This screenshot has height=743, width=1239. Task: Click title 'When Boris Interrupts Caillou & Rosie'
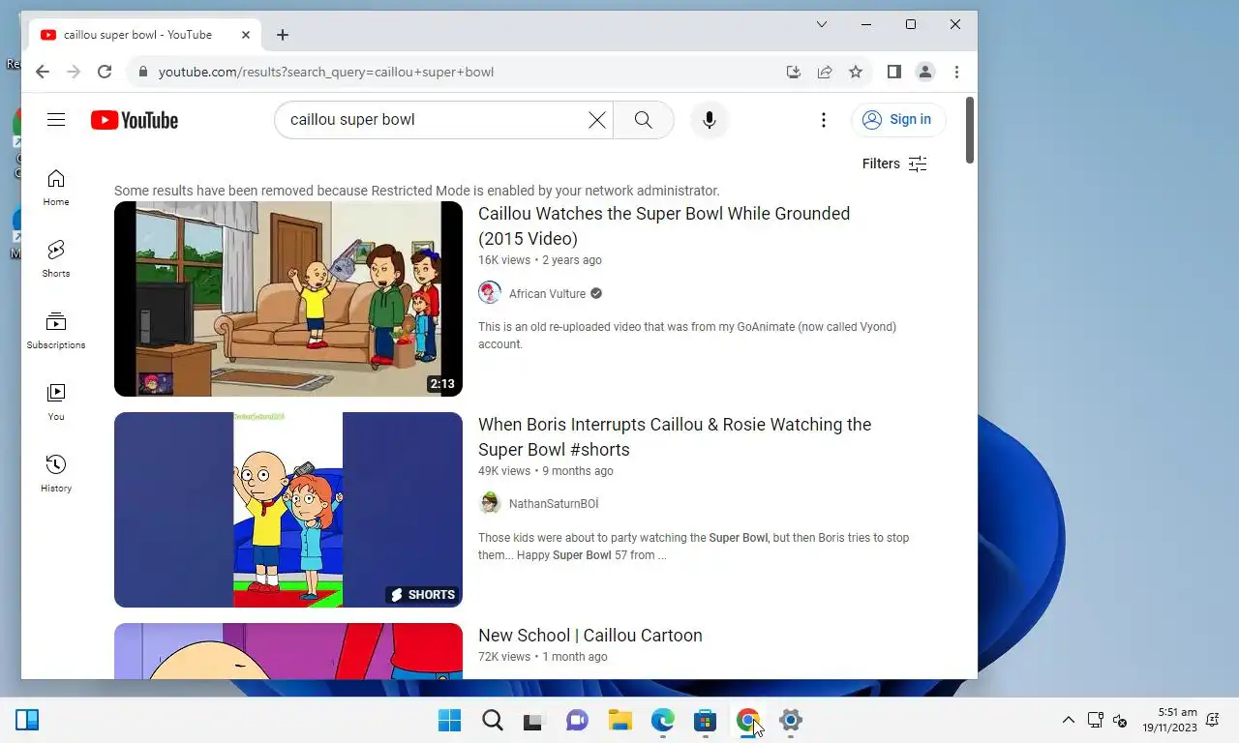tap(675, 436)
